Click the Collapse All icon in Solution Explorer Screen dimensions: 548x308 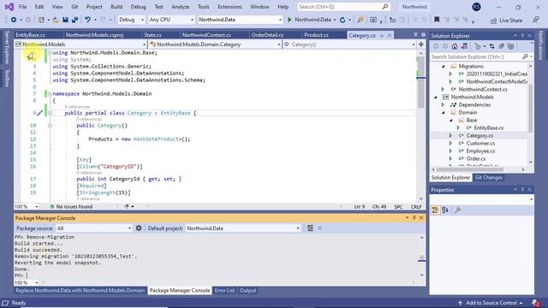(x=501, y=46)
